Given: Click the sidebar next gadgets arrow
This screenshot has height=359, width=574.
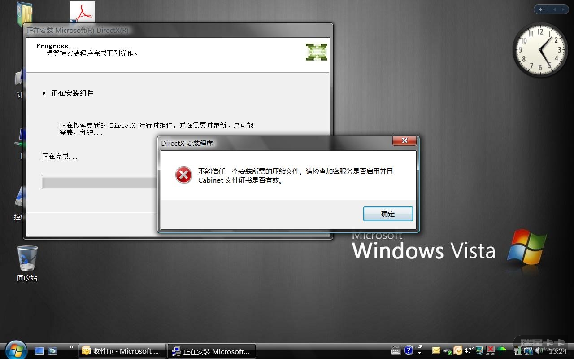Looking at the screenshot, I should click(563, 9).
